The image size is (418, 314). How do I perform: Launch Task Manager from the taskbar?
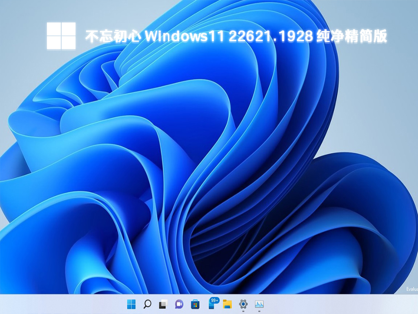click(259, 304)
